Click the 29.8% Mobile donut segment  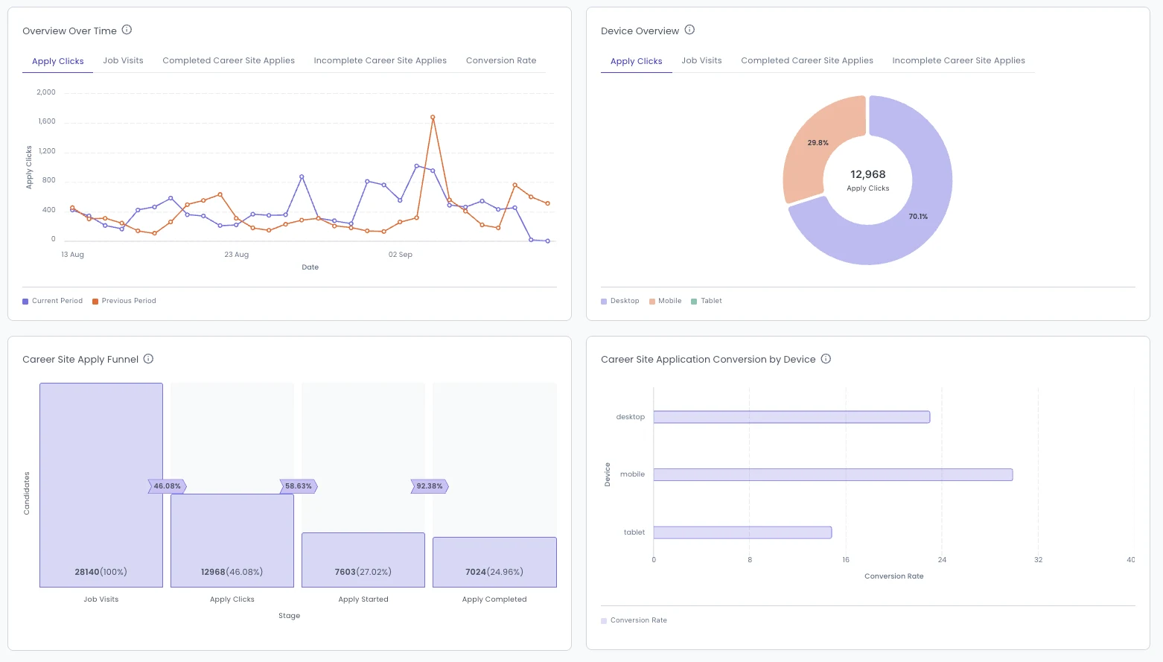pyautogui.click(x=818, y=142)
